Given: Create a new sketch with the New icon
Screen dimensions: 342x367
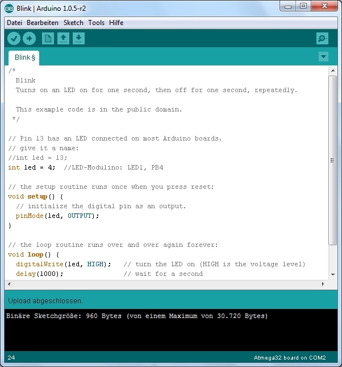Looking at the screenshot, I should (48, 38).
